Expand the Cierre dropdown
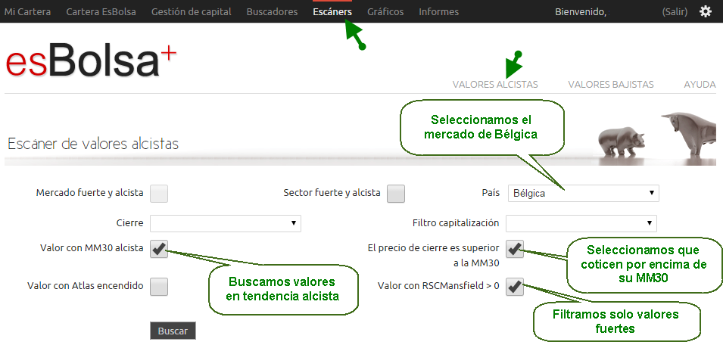The height and width of the screenshot is (345, 723). [226, 223]
